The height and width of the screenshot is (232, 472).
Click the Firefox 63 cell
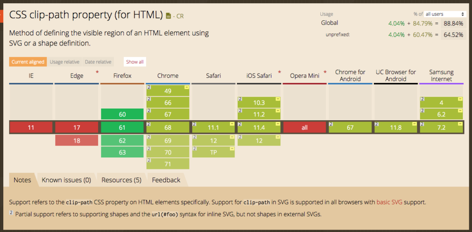pos(122,152)
